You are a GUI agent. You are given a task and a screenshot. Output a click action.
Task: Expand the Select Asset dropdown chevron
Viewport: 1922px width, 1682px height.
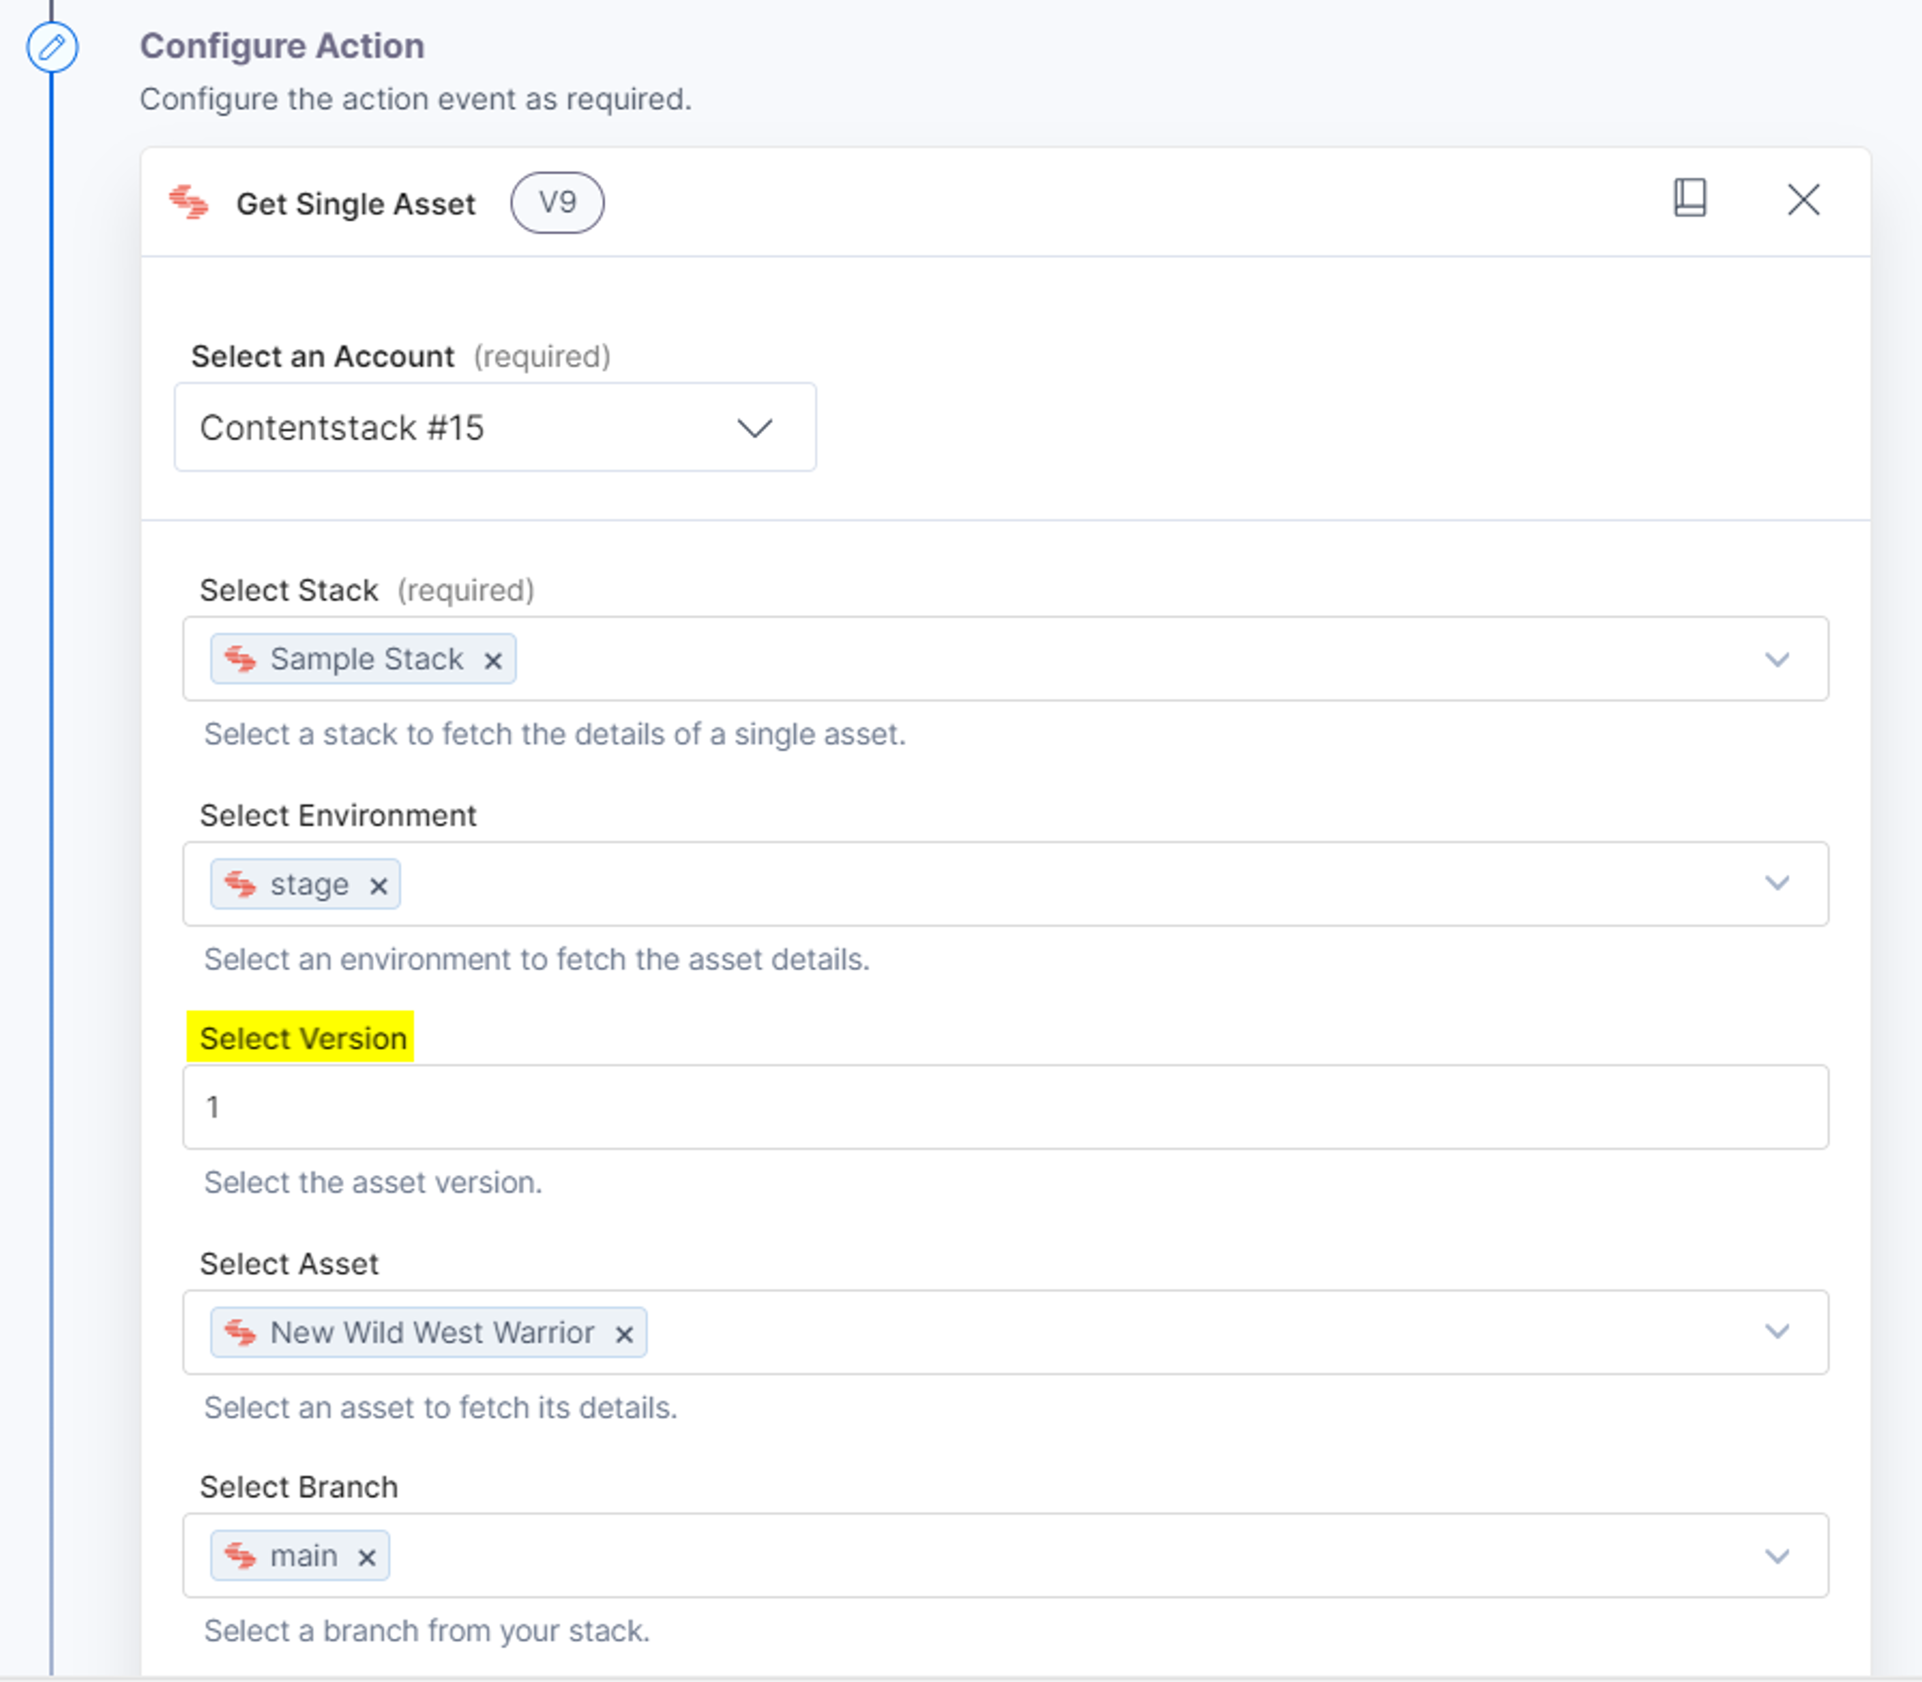click(1776, 1332)
